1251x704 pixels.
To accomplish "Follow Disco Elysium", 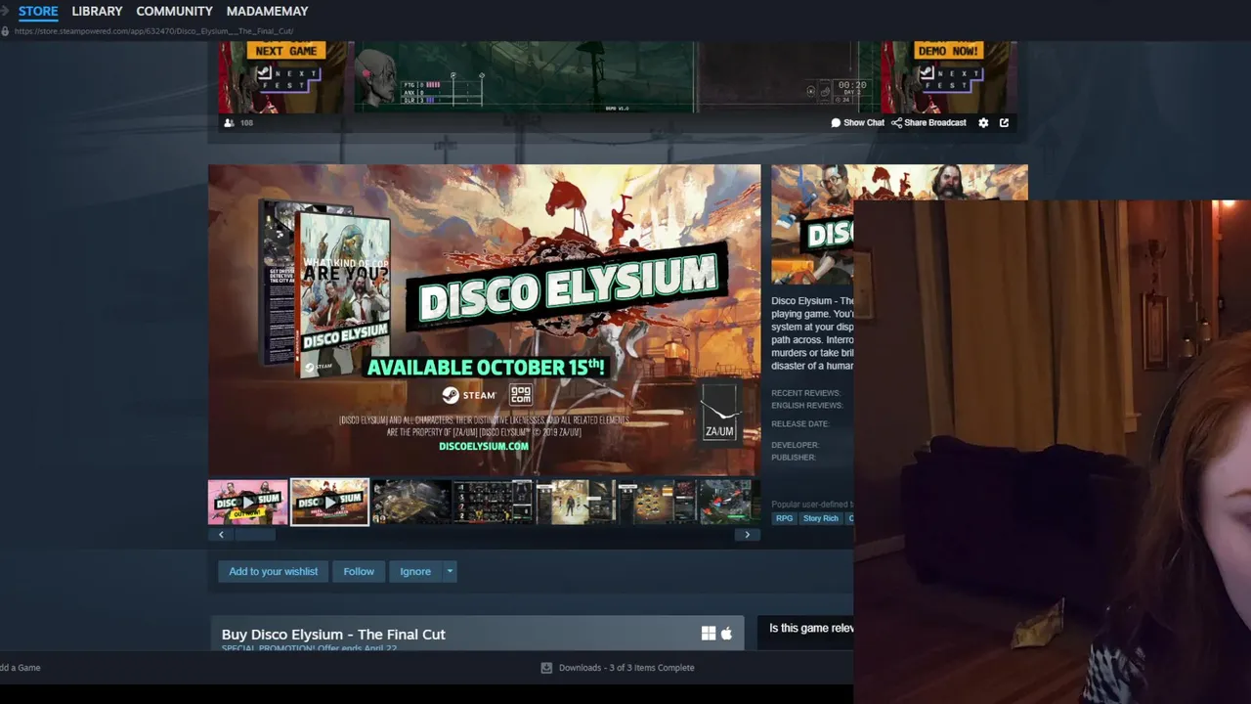I will pos(359,571).
